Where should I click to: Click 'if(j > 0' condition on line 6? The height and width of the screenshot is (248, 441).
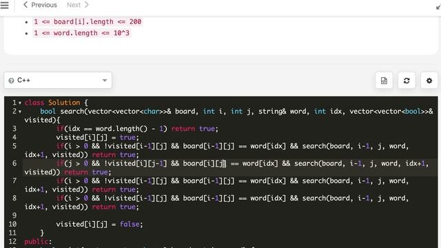(72, 163)
